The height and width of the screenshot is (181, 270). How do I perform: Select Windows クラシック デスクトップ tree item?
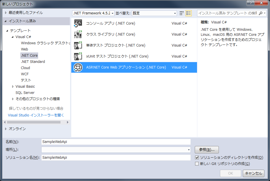click(x=46, y=43)
